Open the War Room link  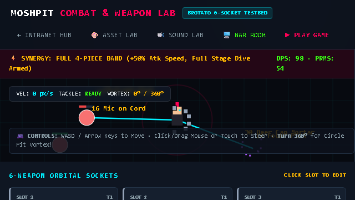click(x=245, y=35)
